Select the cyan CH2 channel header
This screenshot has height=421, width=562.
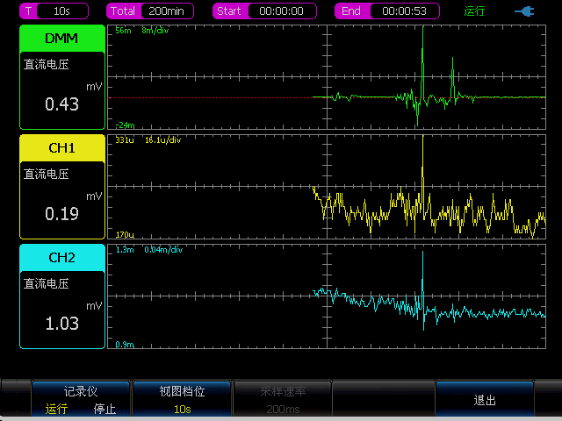point(61,257)
